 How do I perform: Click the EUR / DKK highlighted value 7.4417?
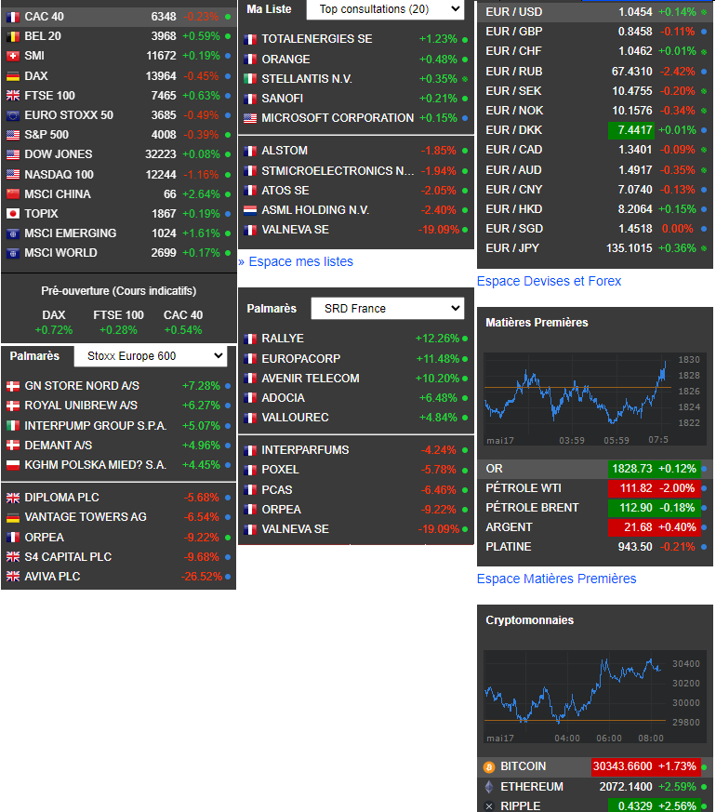631,130
